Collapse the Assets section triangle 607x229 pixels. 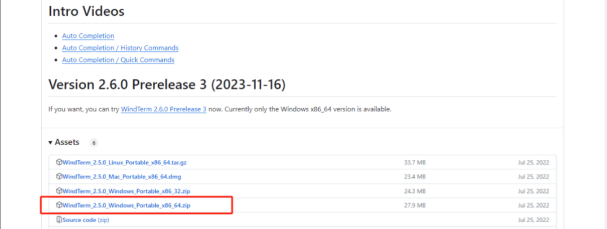[x=50, y=142]
